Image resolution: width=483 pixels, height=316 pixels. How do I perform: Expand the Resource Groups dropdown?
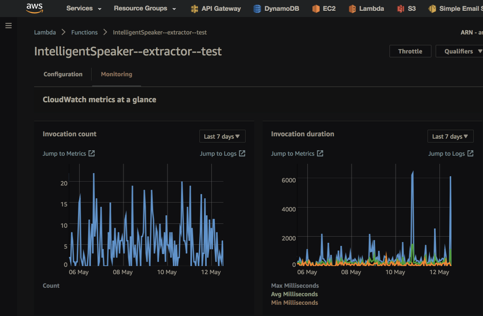coord(145,9)
